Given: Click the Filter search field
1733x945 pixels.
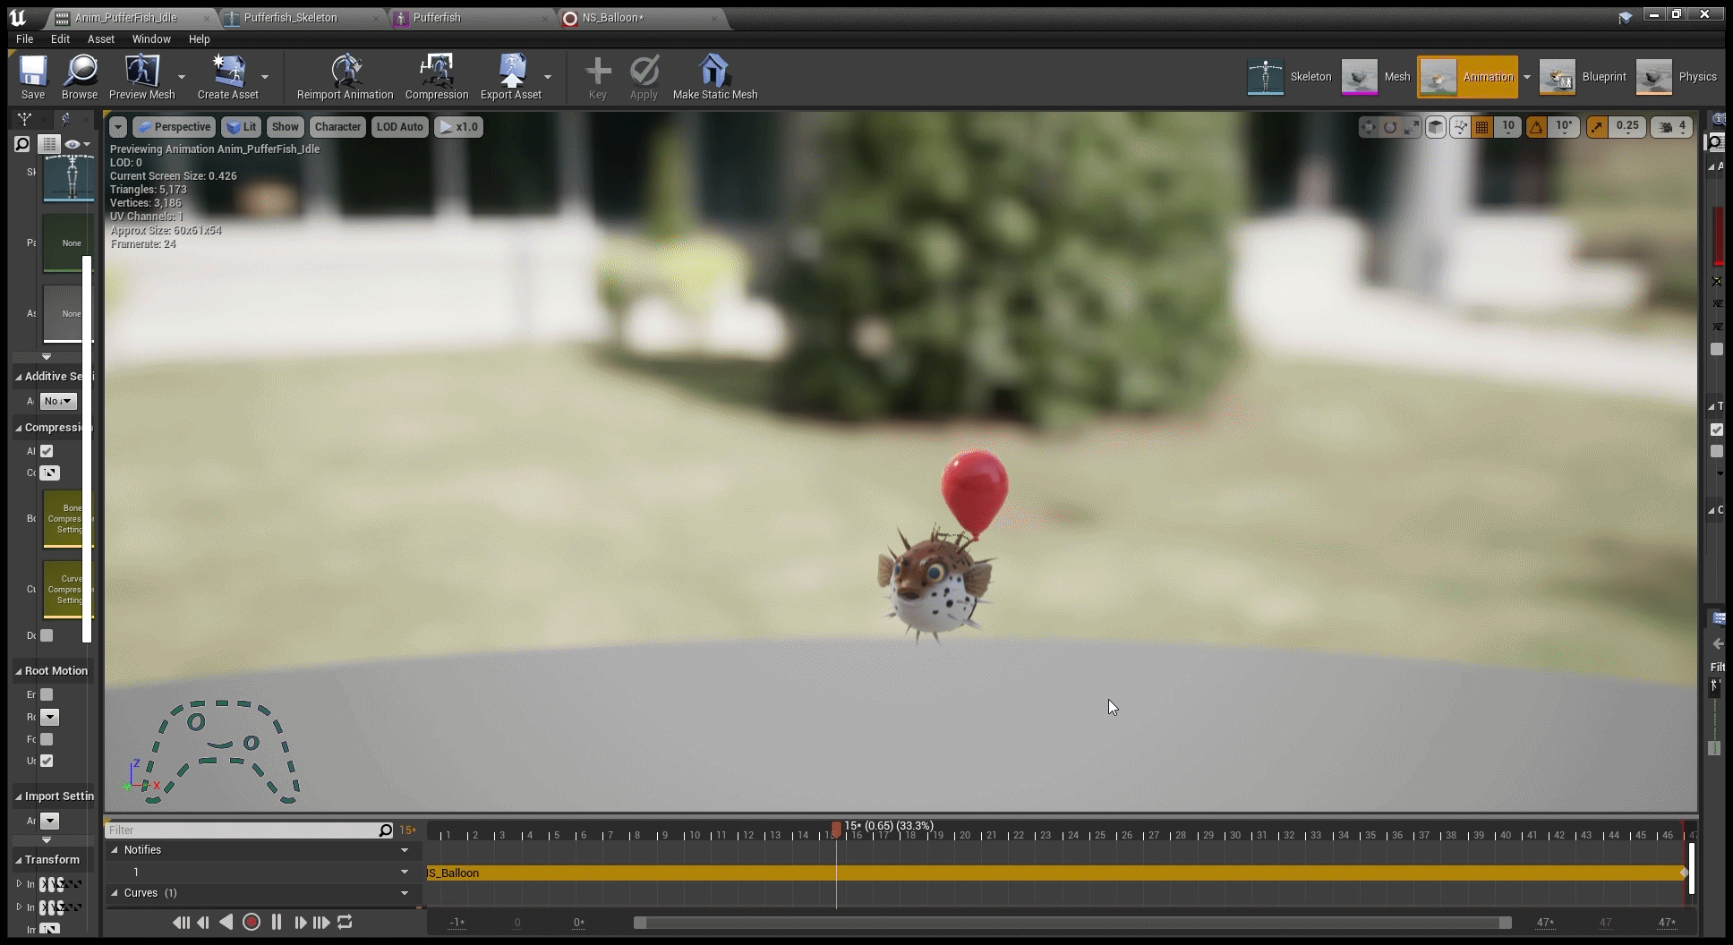Looking at the screenshot, I should pos(242,830).
